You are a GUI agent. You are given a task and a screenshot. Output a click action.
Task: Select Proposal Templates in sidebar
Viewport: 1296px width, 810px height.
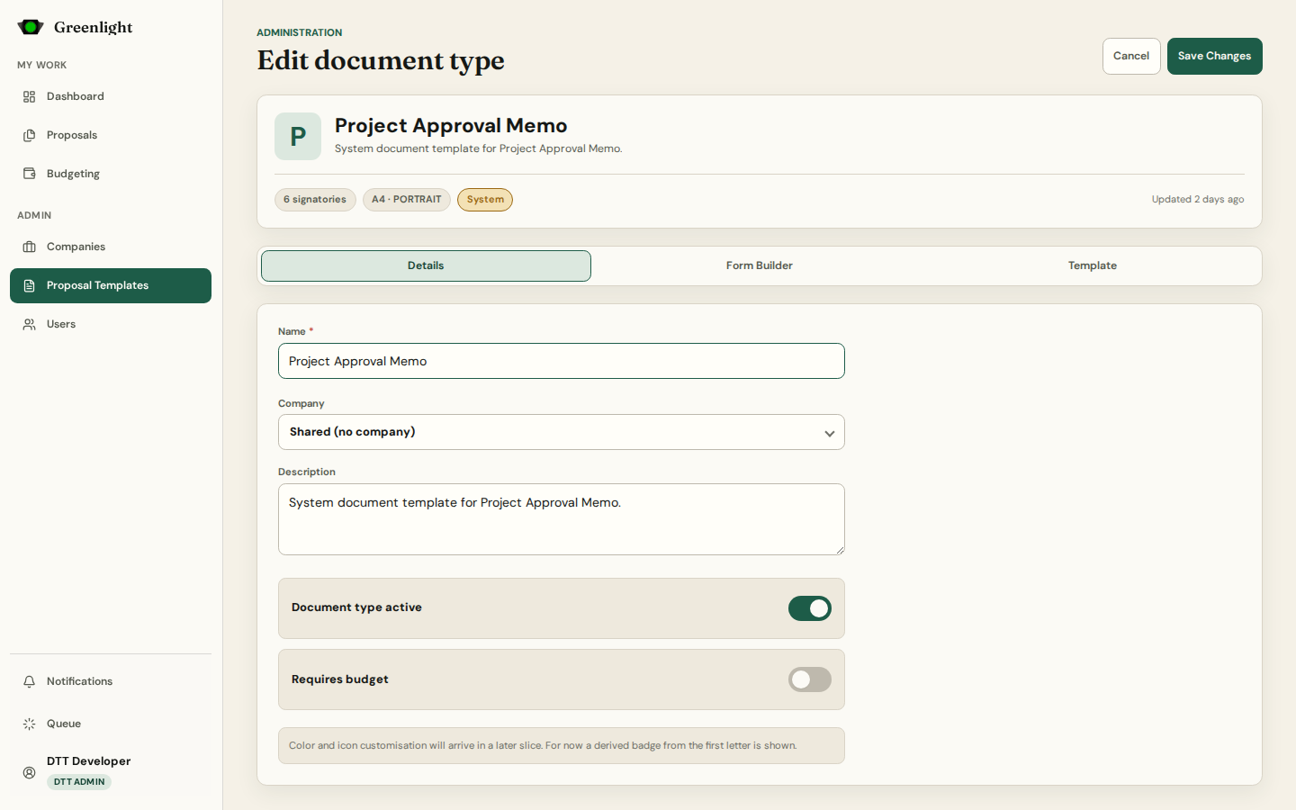click(111, 285)
